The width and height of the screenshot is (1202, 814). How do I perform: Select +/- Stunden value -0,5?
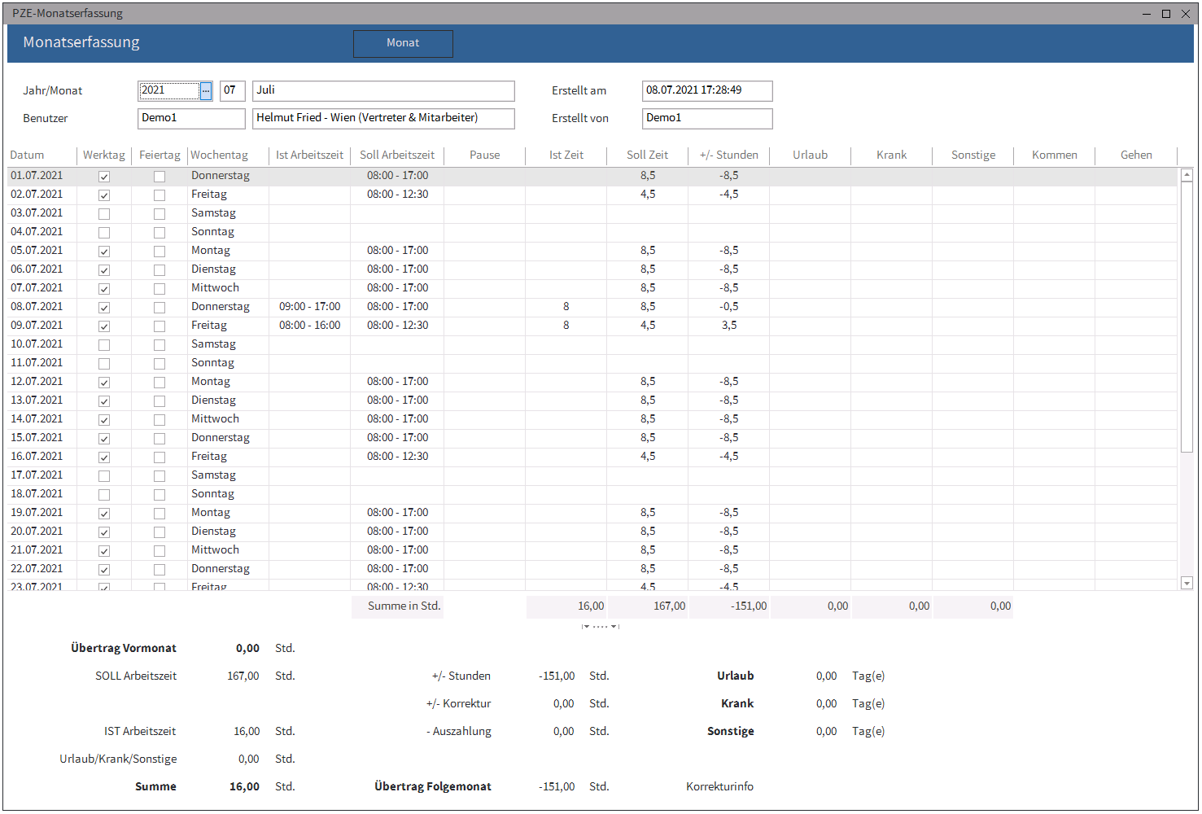729,307
